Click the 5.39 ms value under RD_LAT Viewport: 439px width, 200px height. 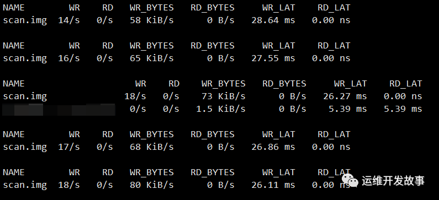[x=403, y=109]
